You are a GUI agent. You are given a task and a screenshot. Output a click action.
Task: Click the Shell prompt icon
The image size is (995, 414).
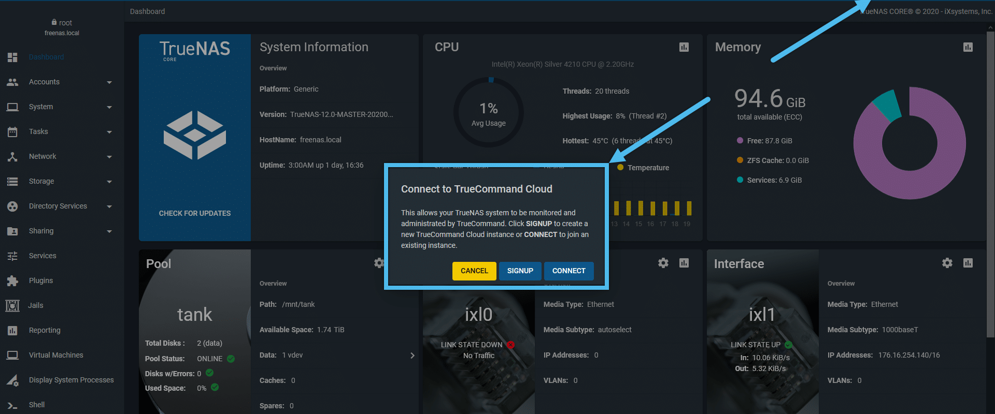point(12,405)
